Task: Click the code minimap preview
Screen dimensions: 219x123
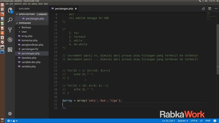Action: (x=211, y=16)
